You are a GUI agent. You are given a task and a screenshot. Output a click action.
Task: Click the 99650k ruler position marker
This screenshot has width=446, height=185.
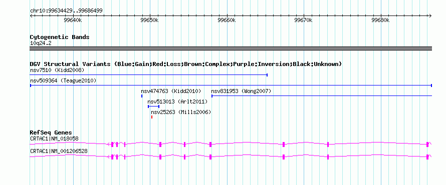click(x=150, y=20)
